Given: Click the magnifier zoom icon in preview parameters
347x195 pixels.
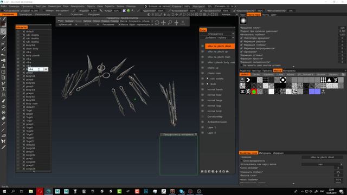Looking at the screenshot, I should pyautogui.click(x=170, y=23).
